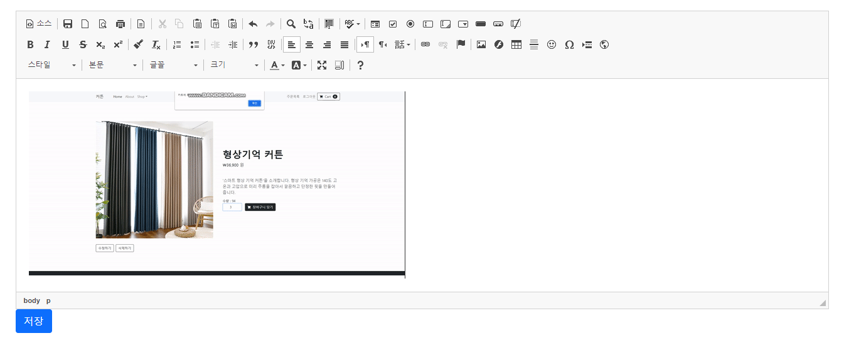Insert a selection dropdown field
844x338 pixels.
pos(463,24)
